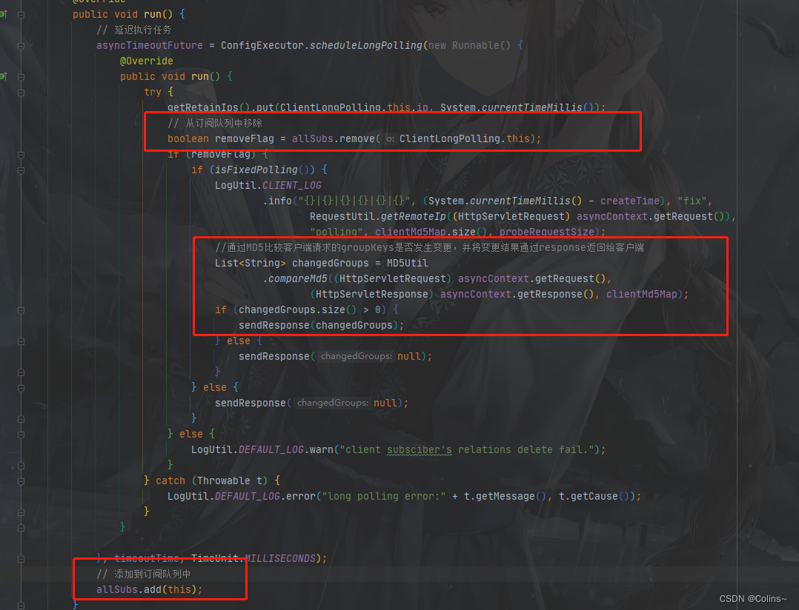Click 'allSubs.add(this)' statement
Image resolution: width=799 pixels, height=610 pixels.
149,589
